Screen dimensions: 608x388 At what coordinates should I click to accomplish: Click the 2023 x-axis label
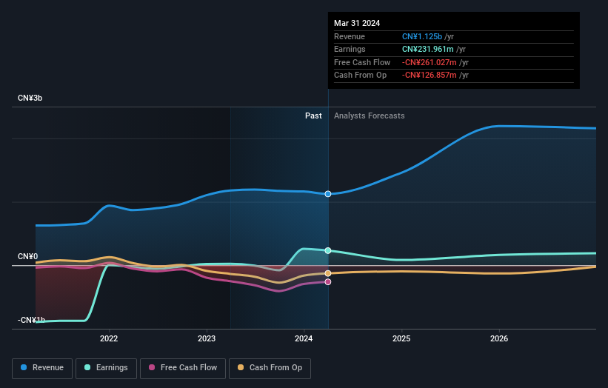(x=207, y=338)
